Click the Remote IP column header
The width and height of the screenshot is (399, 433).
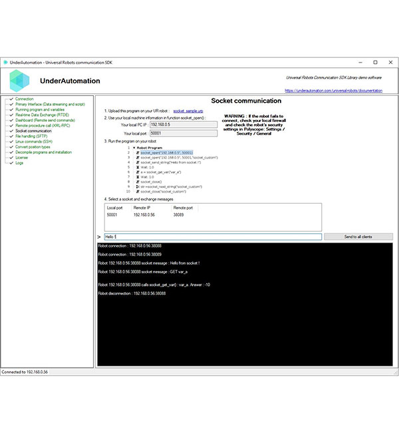tap(142, 208)
